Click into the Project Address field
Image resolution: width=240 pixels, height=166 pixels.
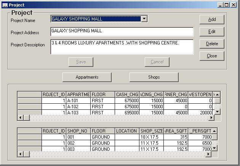pyautogui.click(x=122, y=31)
